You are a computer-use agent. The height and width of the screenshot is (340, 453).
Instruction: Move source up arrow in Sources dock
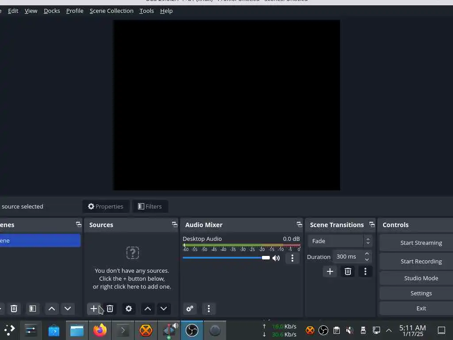[148, 309]
